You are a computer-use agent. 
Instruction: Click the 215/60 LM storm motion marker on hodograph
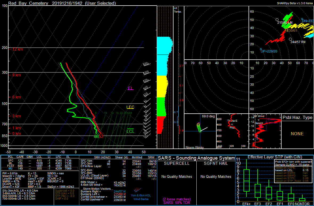tap(277, 20)
